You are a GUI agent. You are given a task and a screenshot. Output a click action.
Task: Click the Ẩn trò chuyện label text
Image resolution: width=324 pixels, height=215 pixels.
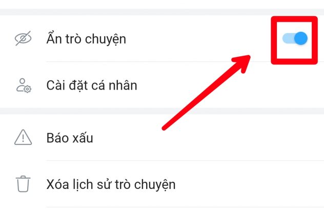pos(86,38)
